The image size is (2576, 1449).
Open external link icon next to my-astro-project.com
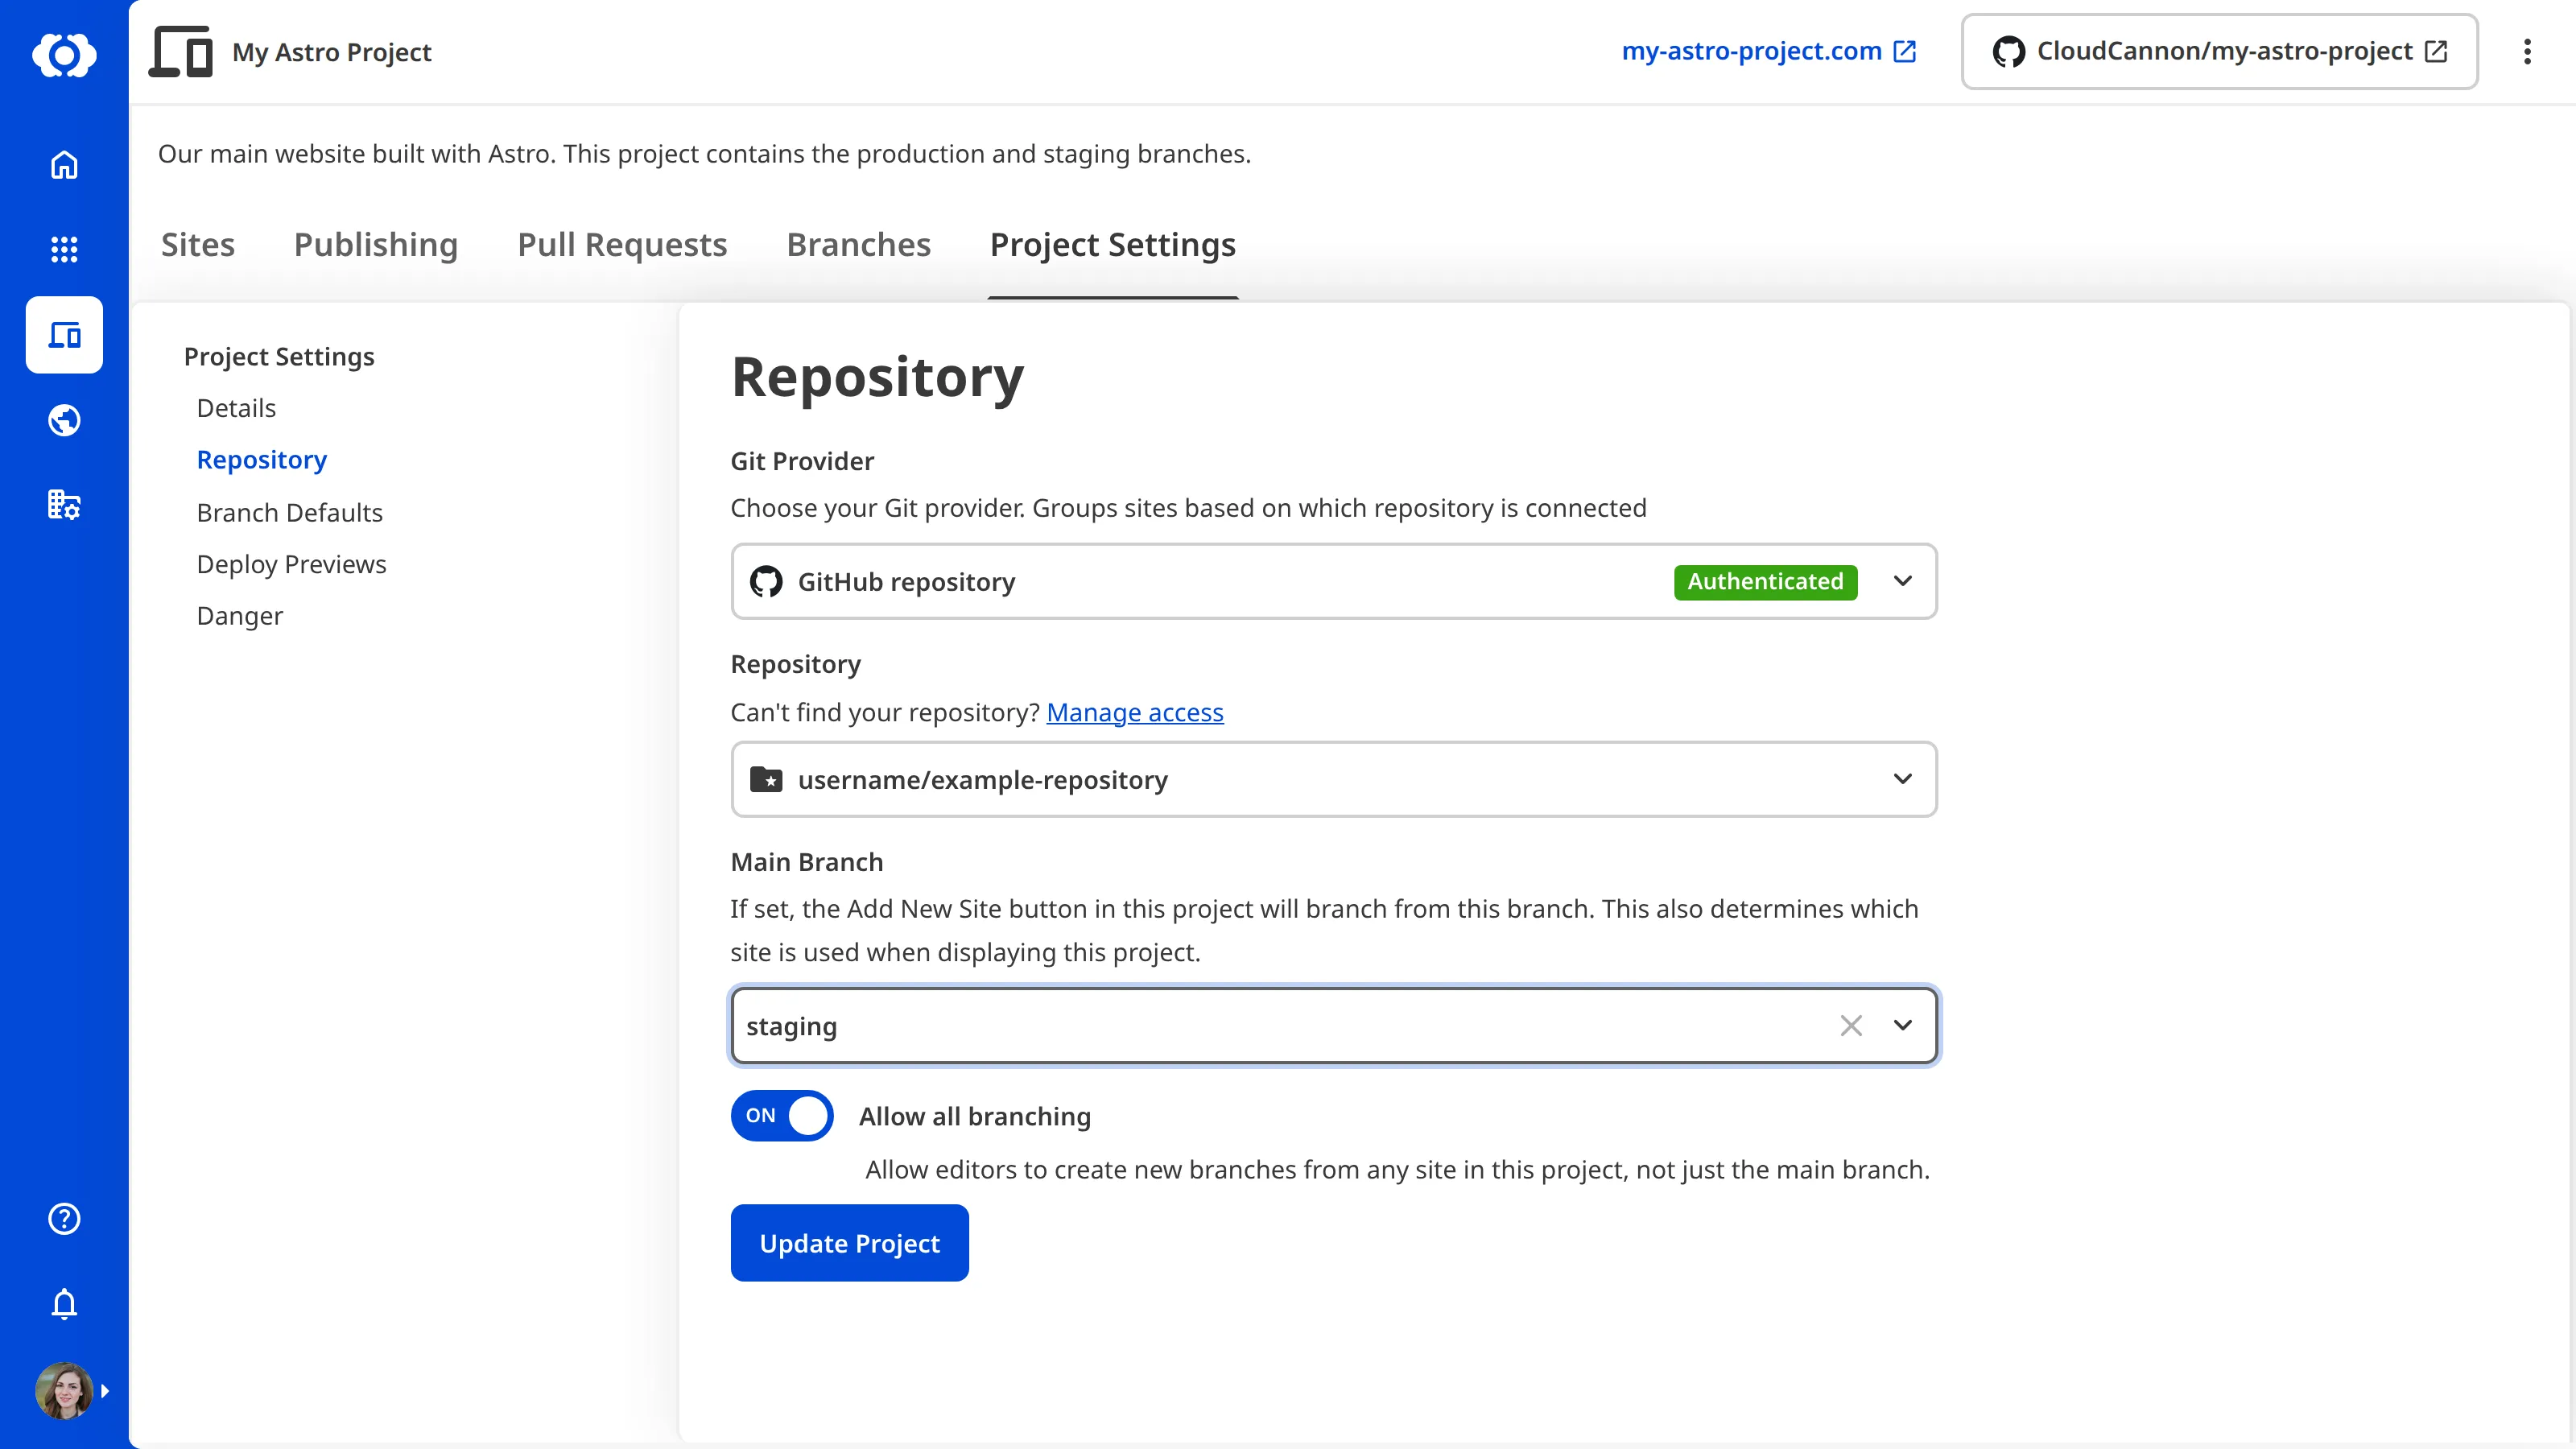(x=1905, y=51)
